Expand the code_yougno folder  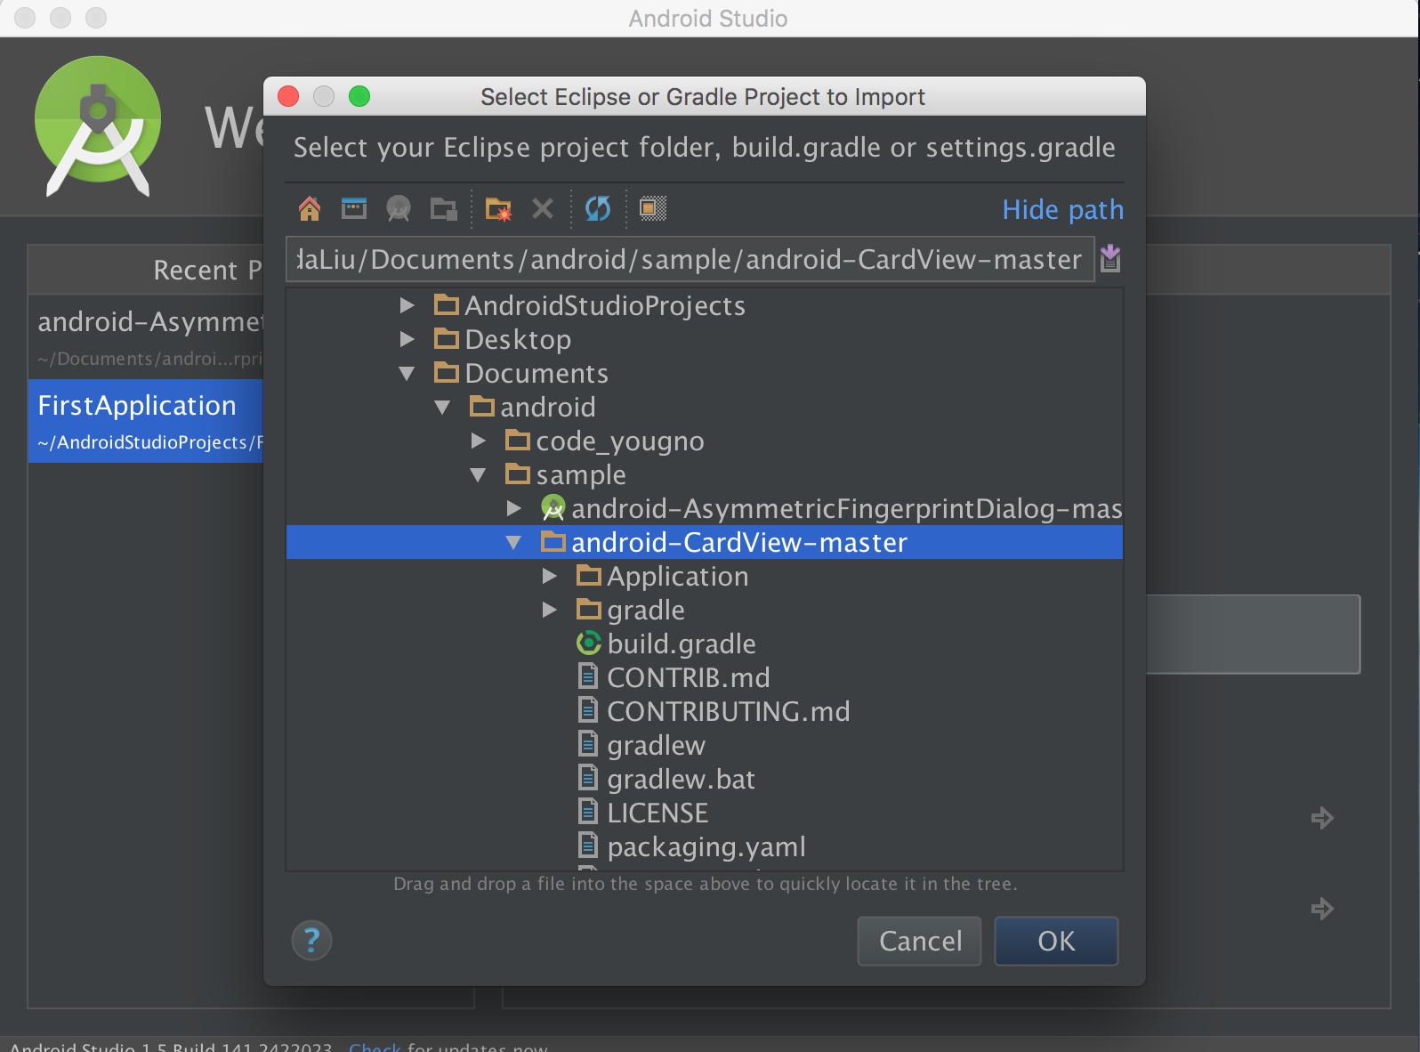[x=479, y=441]
